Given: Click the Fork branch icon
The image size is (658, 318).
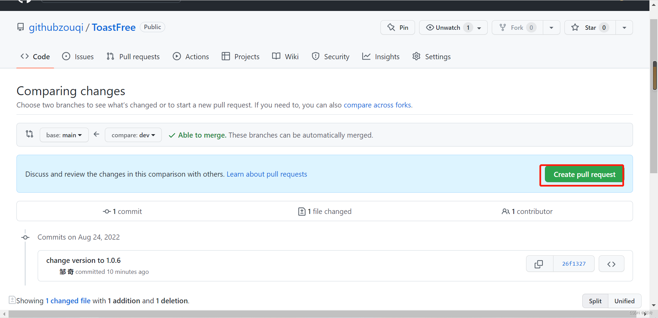Looking at the screenshot, I should (x=503, y=27).
